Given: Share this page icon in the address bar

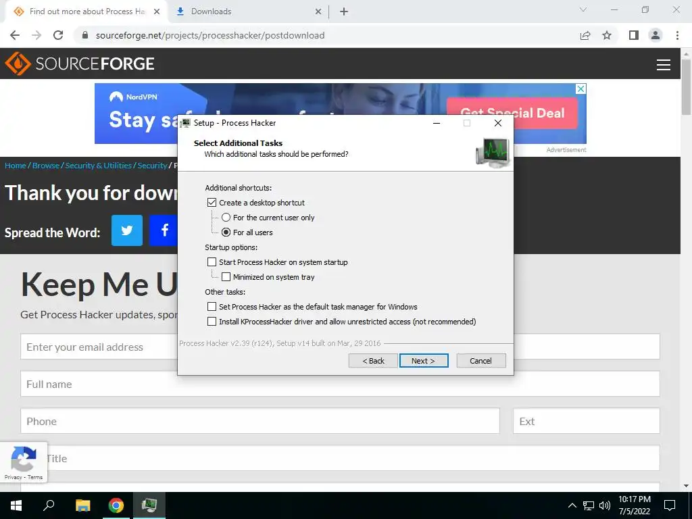Looking at the screenshot, I should pos(585,35).
